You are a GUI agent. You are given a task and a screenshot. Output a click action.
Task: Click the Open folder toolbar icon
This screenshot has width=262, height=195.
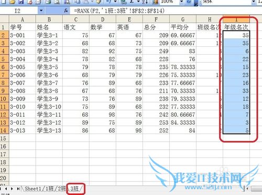[x=12, y=2]
